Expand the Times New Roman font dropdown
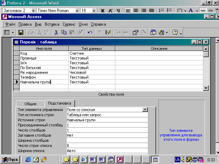Image resolution: width=219 pixels, height=164 pixels. coord(77,11)
